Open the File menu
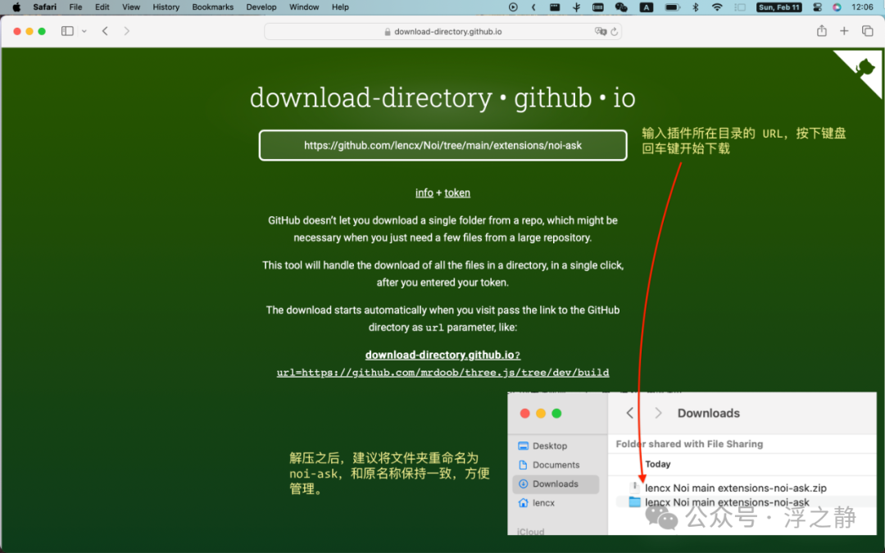The width and height of the screenshot is (885, 553). tap(75, 7)
